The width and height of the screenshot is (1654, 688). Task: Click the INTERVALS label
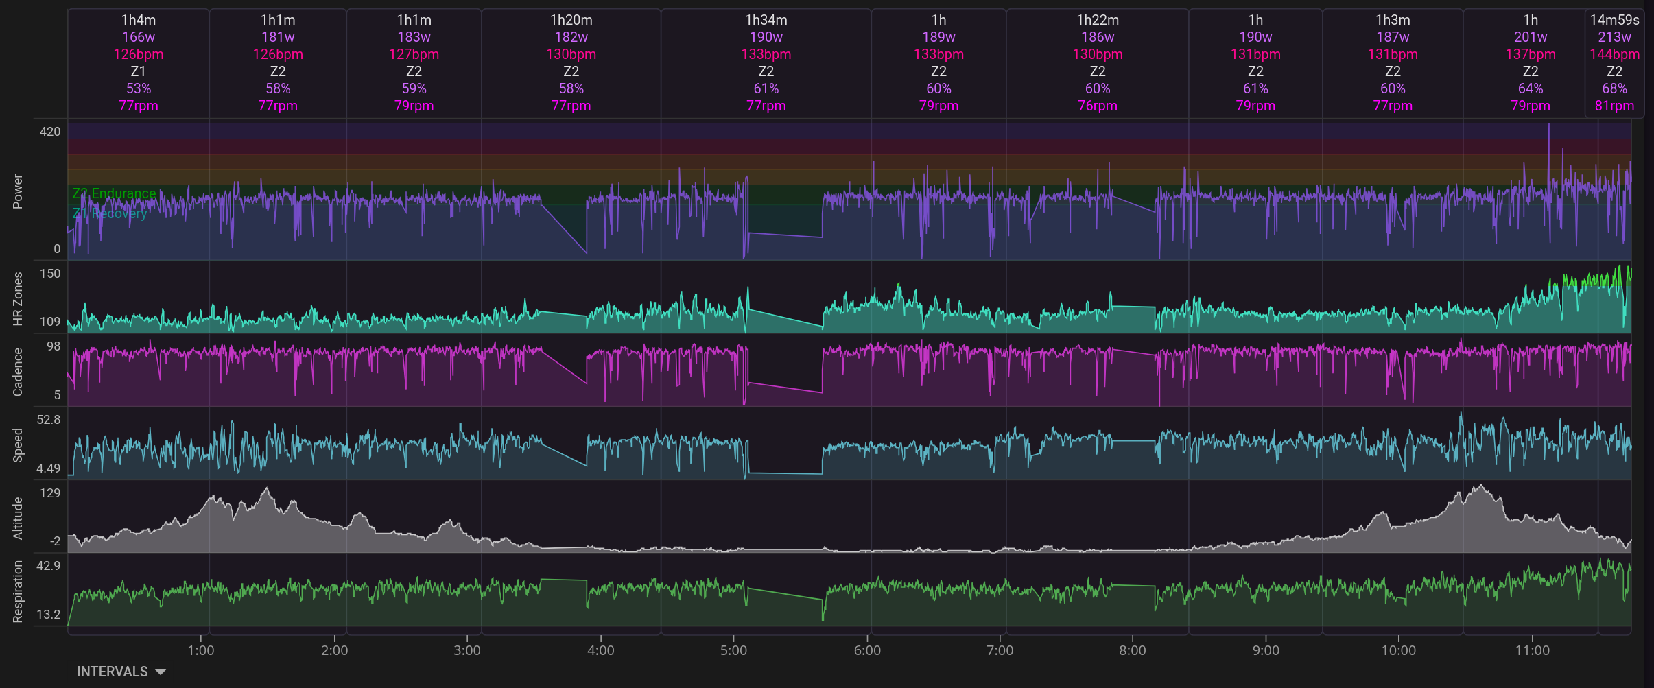pos(113,672)
